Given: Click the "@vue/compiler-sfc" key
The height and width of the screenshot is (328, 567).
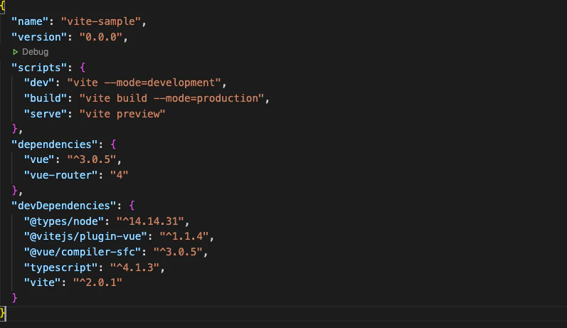Looking at the screenshot, I should pos(82,252).
